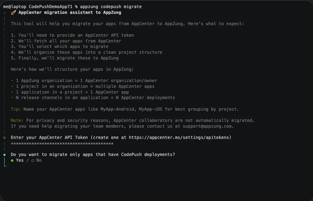313x201 pixels.
Task: Click the orange 'Note:' label
Action: click(x=17, y=120)
